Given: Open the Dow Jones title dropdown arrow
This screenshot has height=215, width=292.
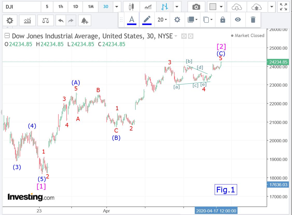Looking at the screenshot, I should (176, 36).
